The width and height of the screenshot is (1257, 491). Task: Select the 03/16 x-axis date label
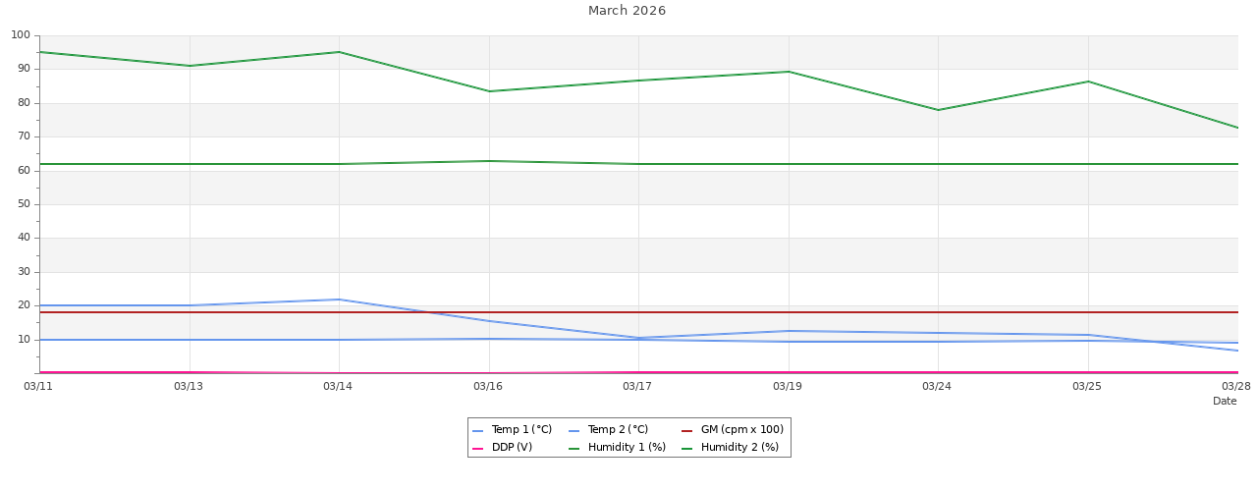pos(488,387)
